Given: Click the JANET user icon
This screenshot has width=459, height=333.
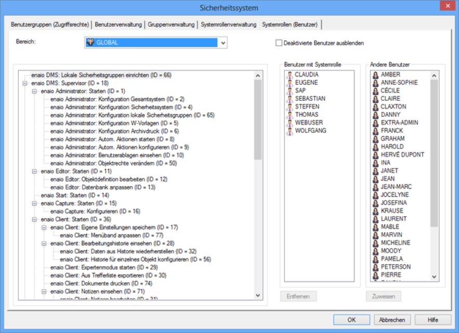Looking at the screenshot, I should point(376,171).
